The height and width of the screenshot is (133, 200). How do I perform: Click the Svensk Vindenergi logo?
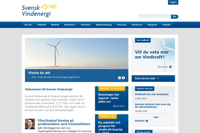[x=39, y=11]
